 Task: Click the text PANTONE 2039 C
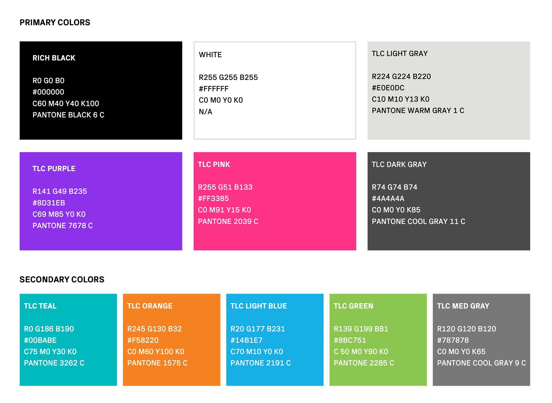tap(228, 222)
